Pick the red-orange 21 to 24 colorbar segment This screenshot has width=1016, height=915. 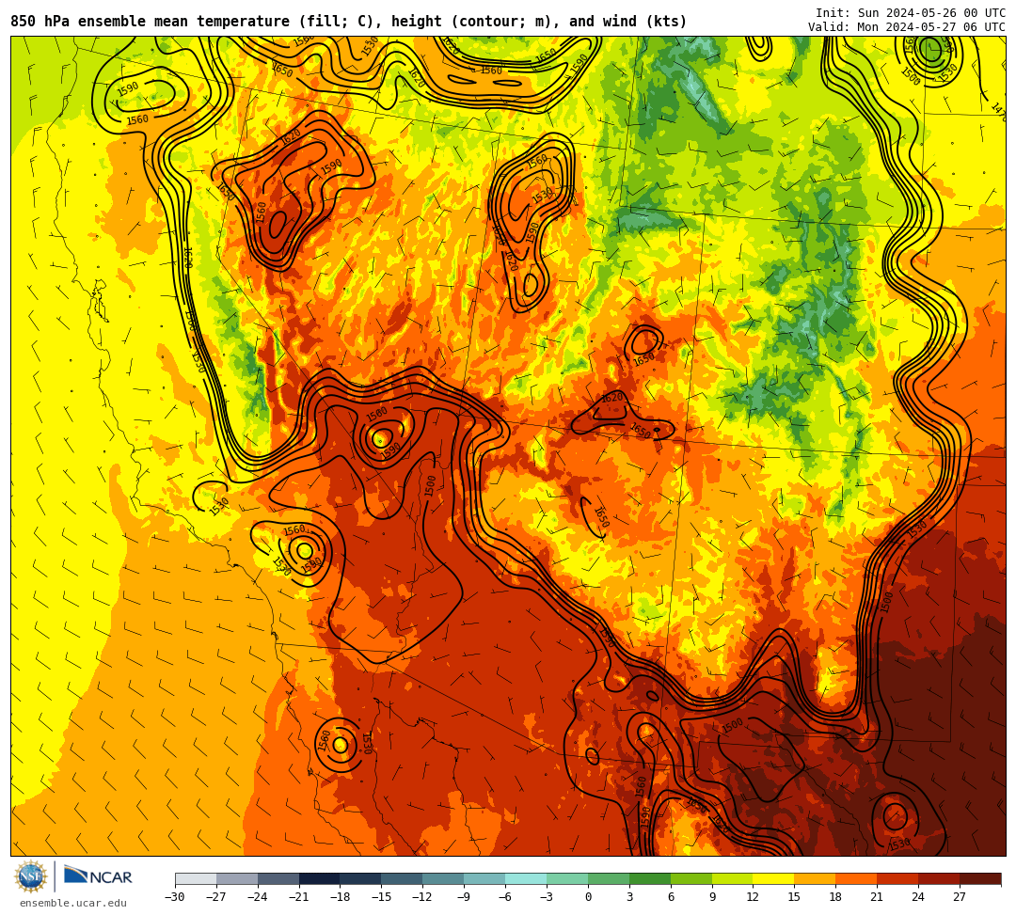click(898, 878)
